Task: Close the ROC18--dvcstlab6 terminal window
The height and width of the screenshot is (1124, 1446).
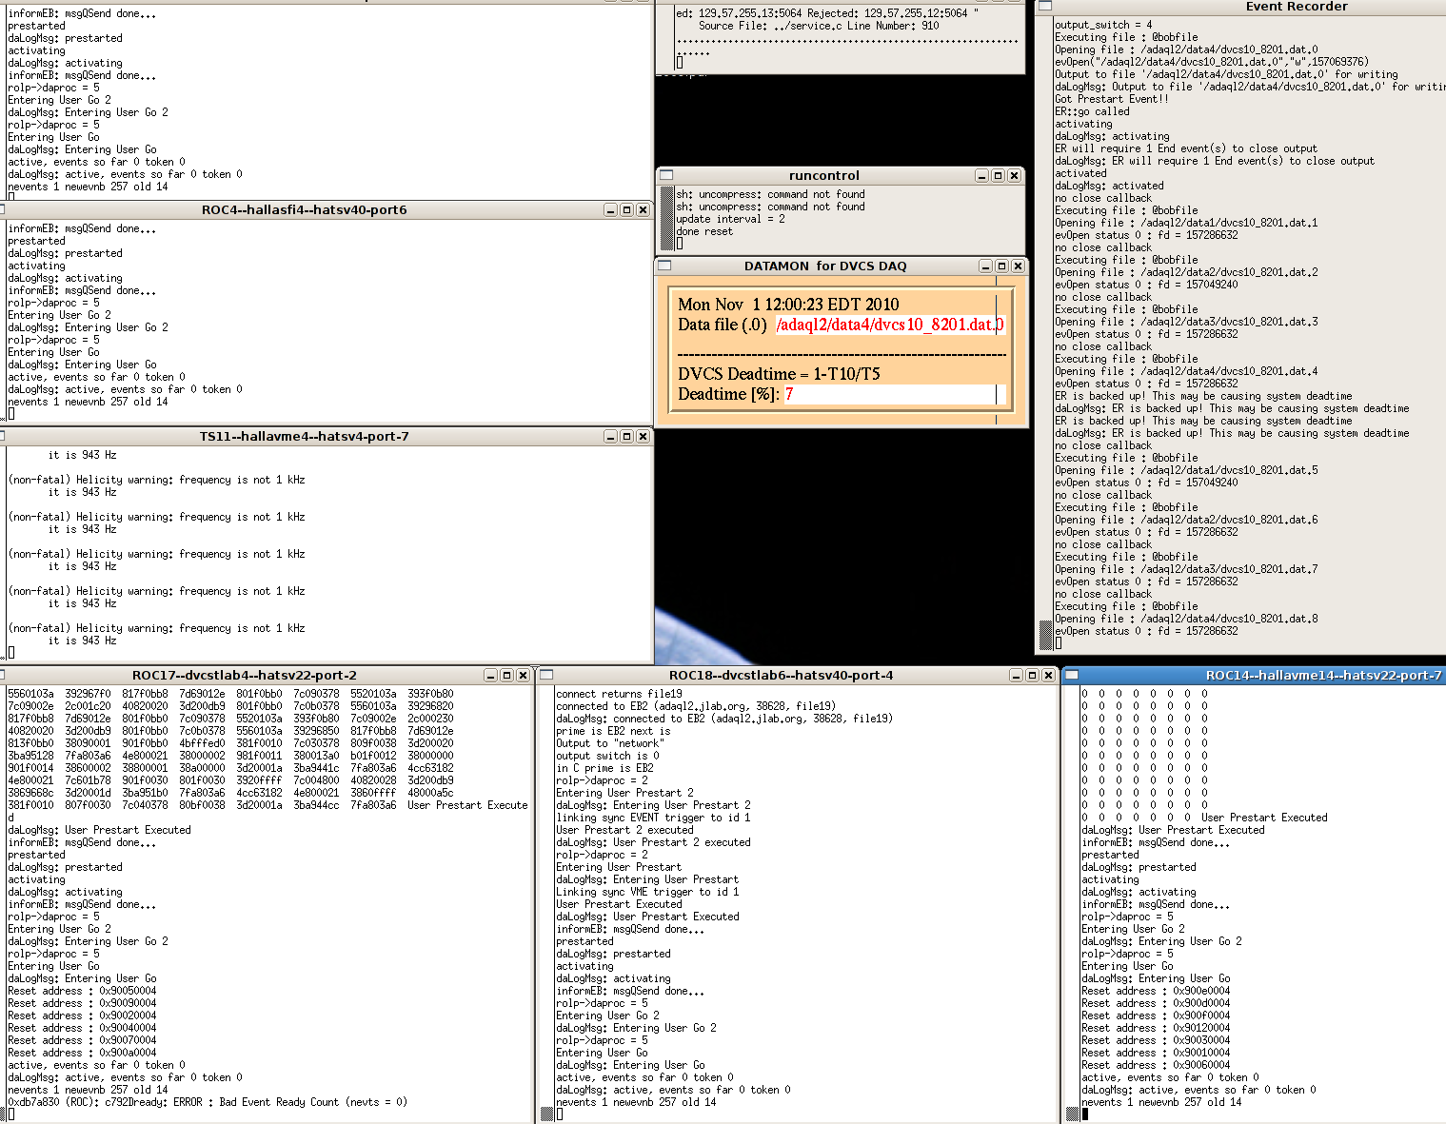Action: (1048, 675)
